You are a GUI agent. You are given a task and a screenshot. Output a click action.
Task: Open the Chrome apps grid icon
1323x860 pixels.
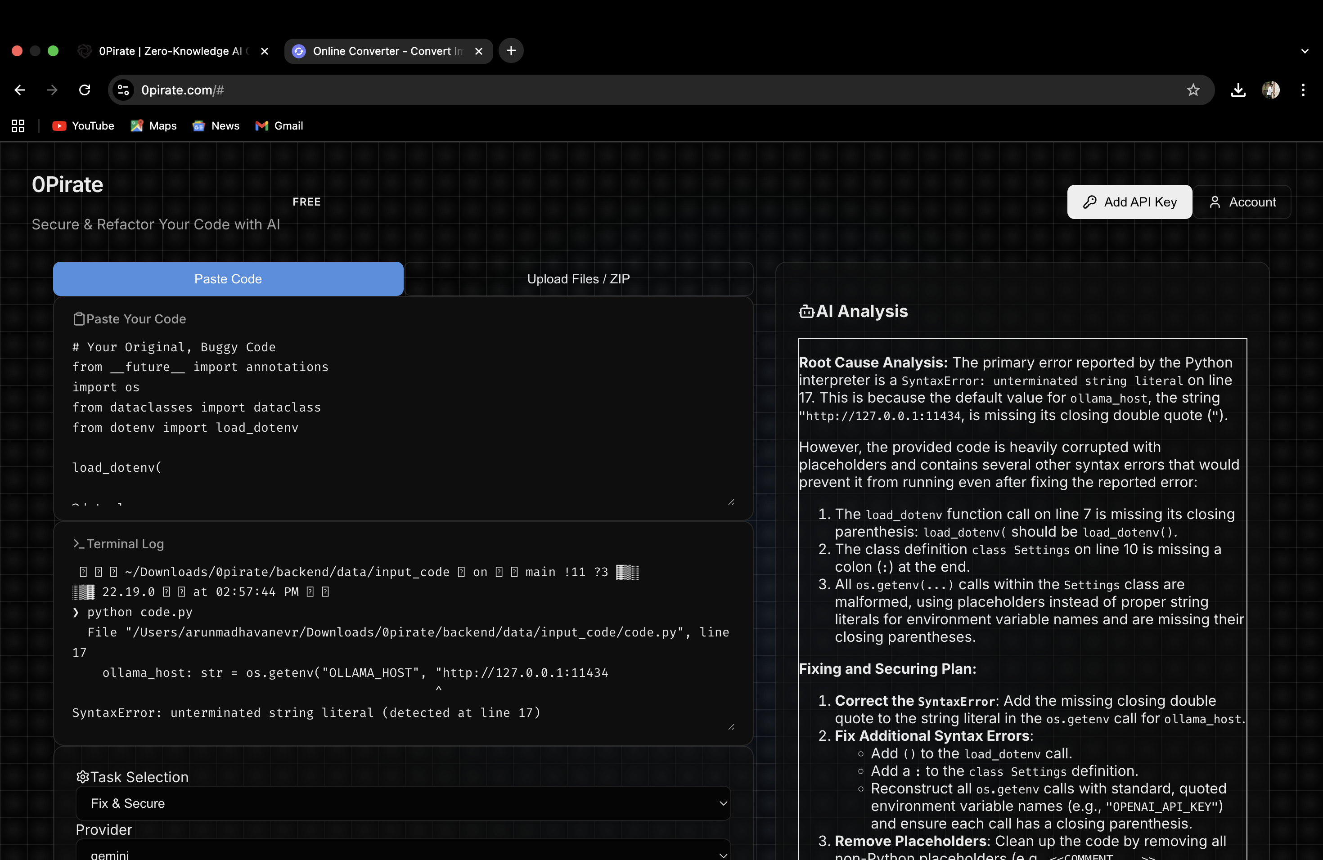coord(18,126)
